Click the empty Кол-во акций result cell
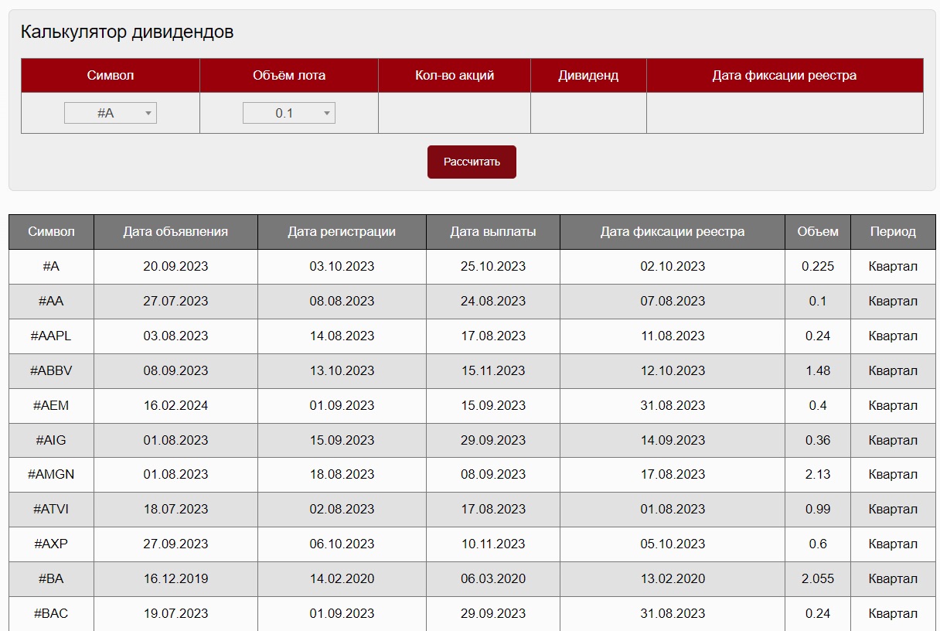Viewport: 940px width, 631px height. point(455,113)
